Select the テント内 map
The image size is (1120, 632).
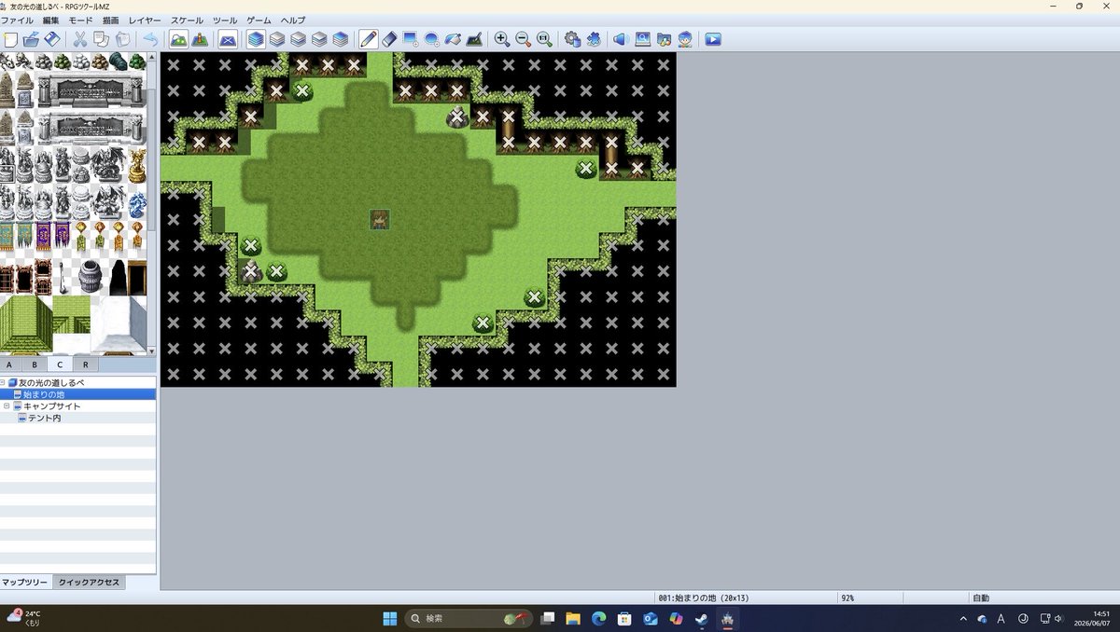[x=44, y=419]
